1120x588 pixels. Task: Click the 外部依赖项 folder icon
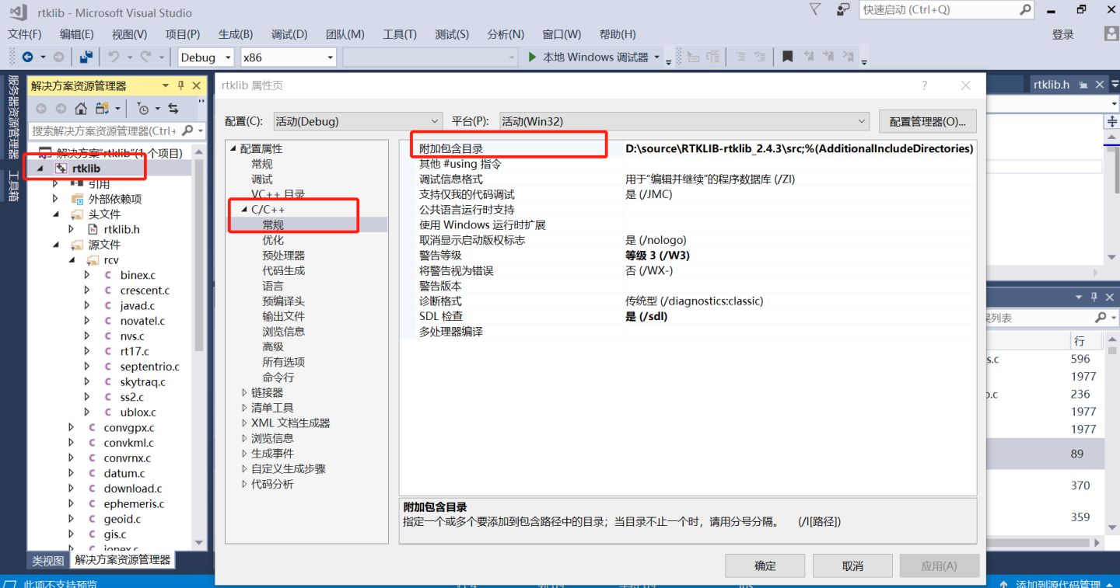[x=77, y=199]
